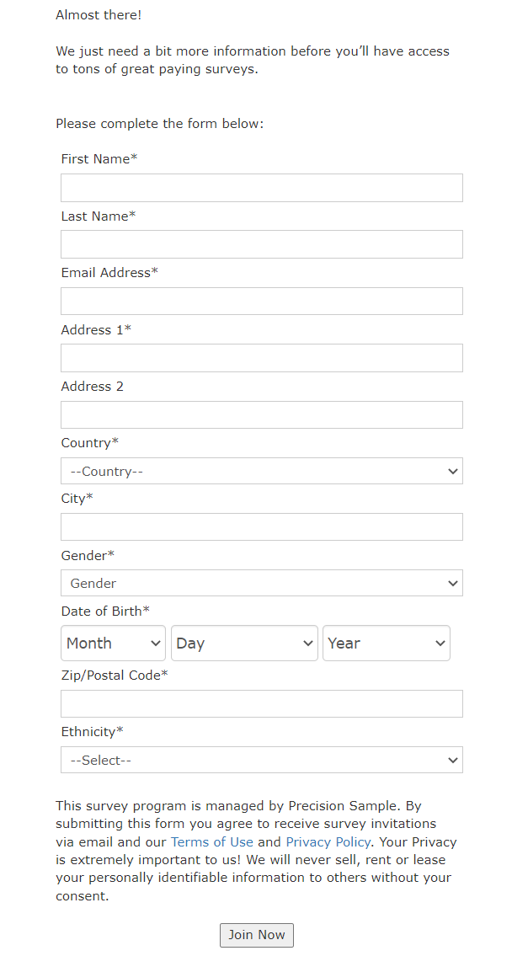The width and height of the screenshot is (512, 956).
Task: Click the Zip/Postal Code input field
Action: click(261, 703)
